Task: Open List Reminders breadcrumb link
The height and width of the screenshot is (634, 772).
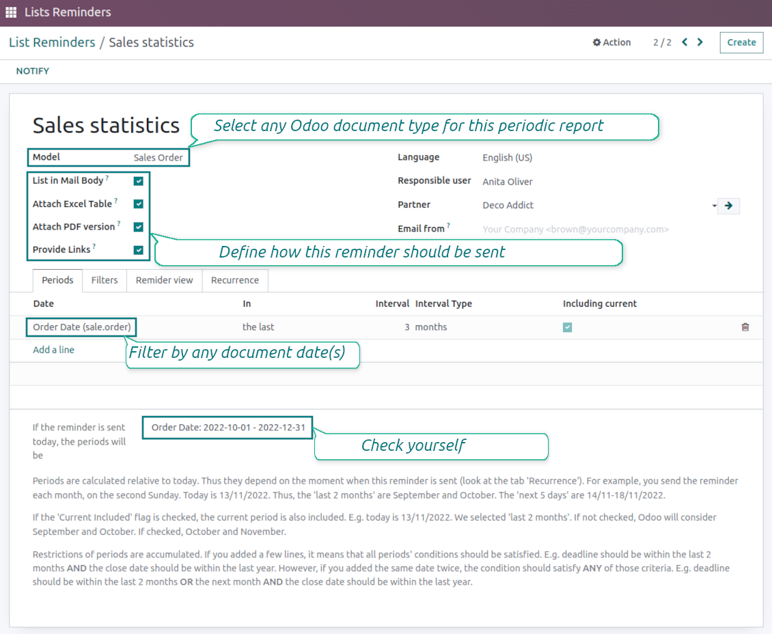Action: coord(52,42)
